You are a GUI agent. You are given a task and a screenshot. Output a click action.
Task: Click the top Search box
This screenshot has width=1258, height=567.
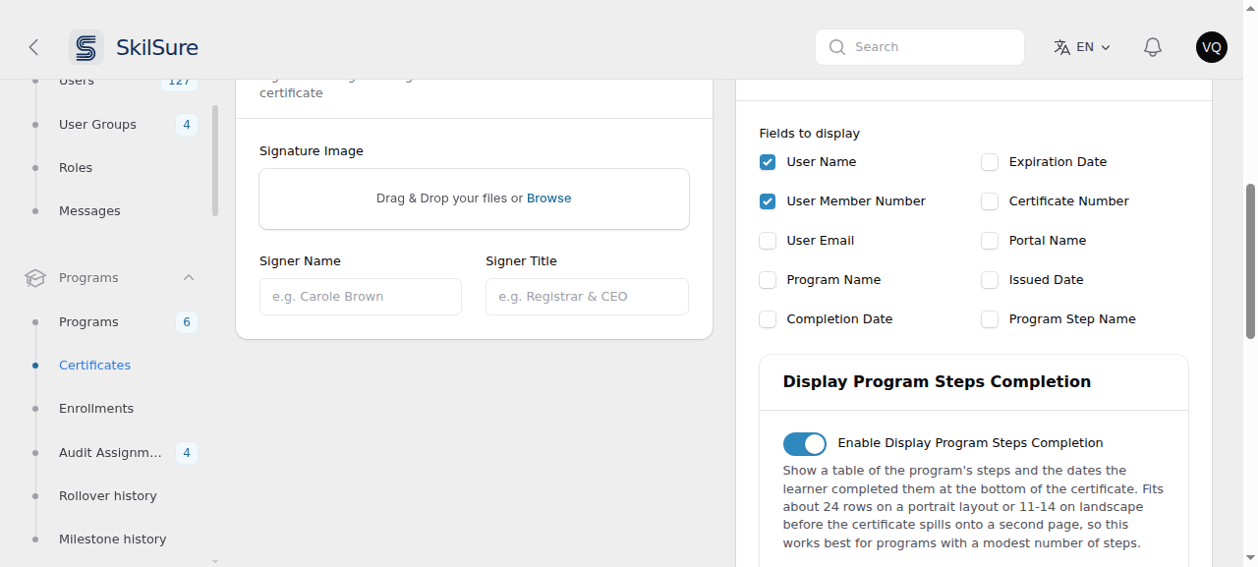[920, 47]
